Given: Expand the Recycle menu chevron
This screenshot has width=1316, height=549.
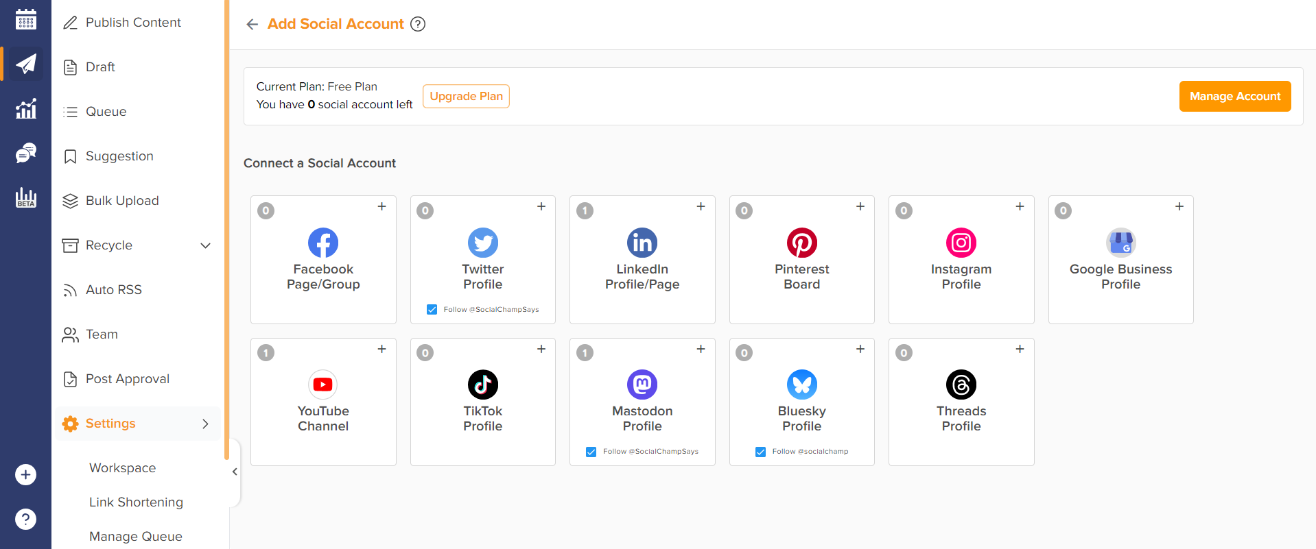Looking at the screenshot, I should point(205,245).
